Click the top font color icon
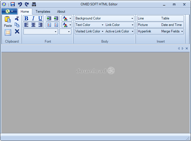191x141 pixels. 65,18
